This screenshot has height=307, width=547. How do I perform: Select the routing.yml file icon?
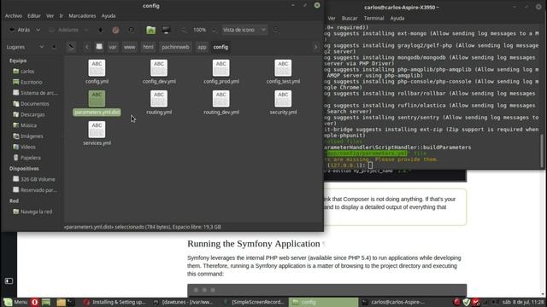[x=159, y=99]
